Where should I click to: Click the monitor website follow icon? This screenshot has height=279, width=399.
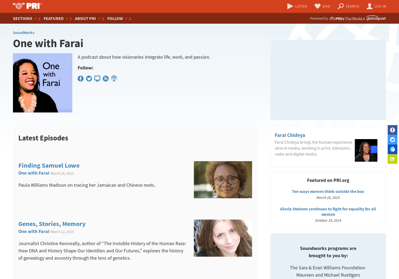(x=97, y=79)
